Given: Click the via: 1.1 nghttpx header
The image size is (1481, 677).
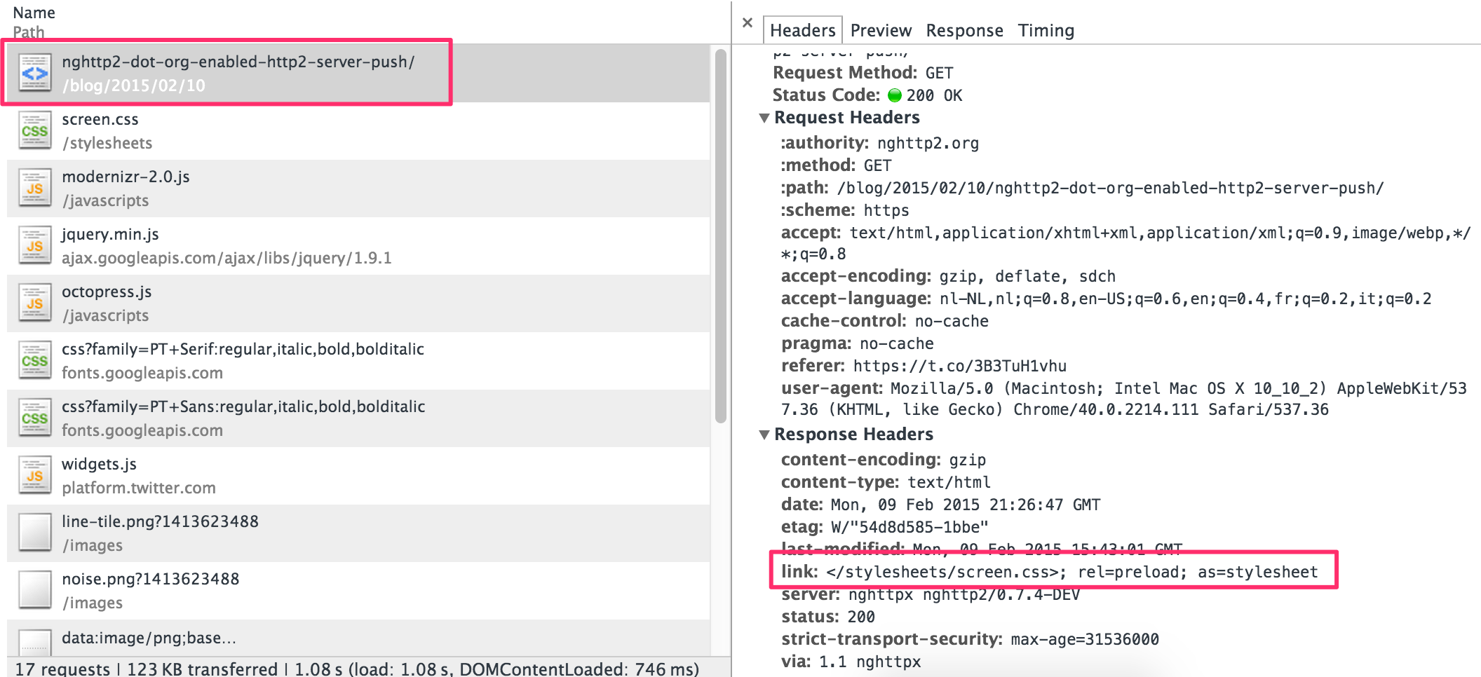Looking at the screenshot, I should pyautogui.click(x=851, y=662).
